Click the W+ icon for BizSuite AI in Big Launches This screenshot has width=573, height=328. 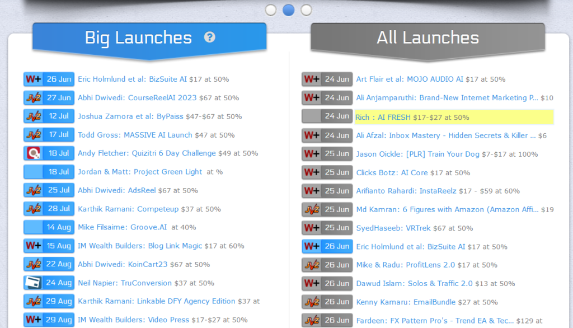click(x=34, y=79)
